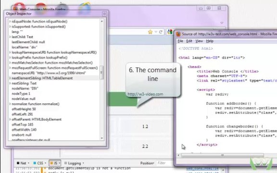Expand the mozRequestFullScreen row
The image size is (277, 173).
[10, 68]
